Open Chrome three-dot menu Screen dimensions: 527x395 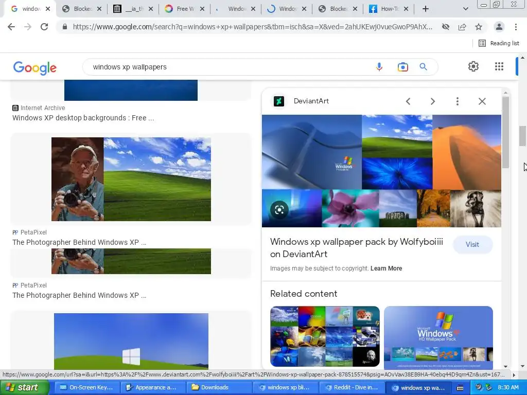pyautogui.click(x=516, y=27)
